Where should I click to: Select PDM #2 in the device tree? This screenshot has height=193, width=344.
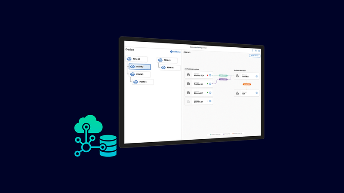(139, 67)
